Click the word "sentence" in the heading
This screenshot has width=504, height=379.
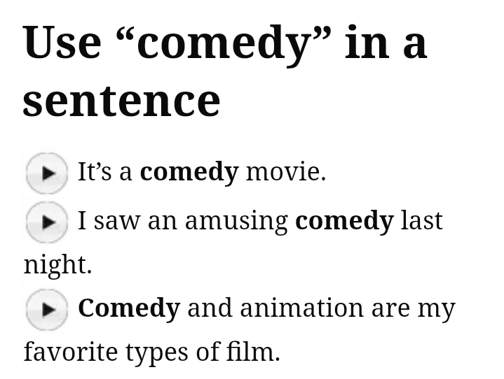[121, 100]
